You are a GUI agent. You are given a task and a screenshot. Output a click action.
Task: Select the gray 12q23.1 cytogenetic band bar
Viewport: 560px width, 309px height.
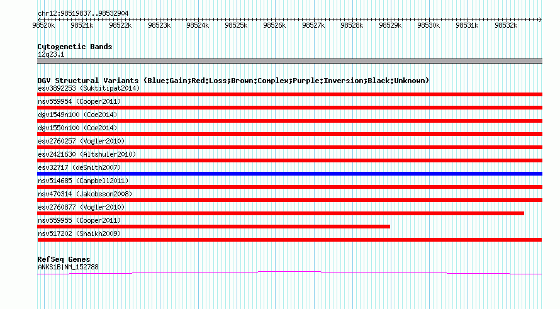point(289,61)
